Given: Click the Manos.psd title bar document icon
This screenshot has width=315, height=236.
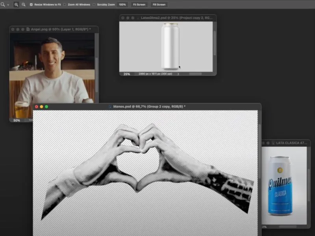Looking at the screenshot, I should tap(110, 107).
